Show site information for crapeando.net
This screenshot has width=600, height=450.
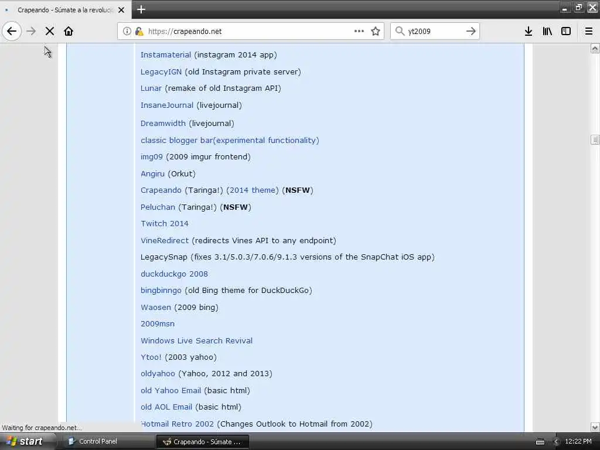pos(127,31)
